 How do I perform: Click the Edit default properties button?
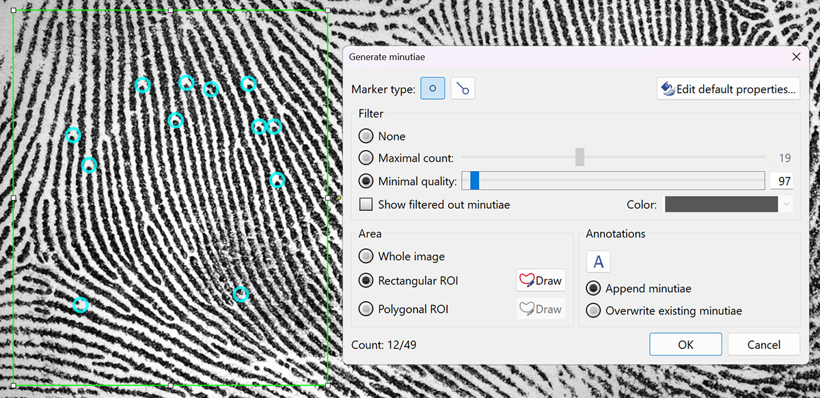tap(728, 89)
